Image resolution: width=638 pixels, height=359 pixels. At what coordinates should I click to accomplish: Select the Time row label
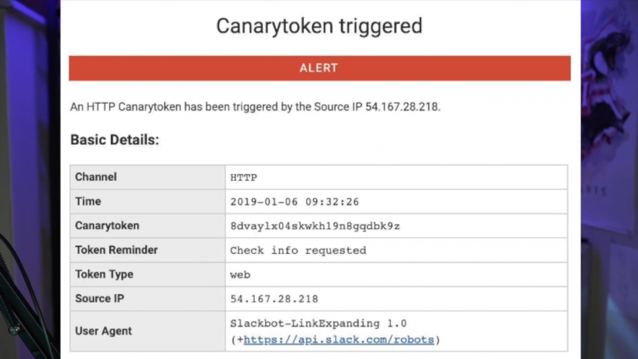point(88,201)
